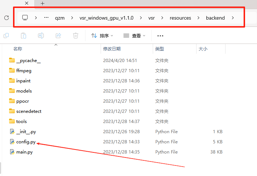Select the inpaint folder name
The height and width of the screenshot is (176, 257).
tap(23, 81)
